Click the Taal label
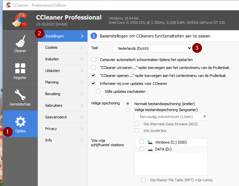Image resolution: width=239 pixels, height=186 pixels. pos(94,48)
